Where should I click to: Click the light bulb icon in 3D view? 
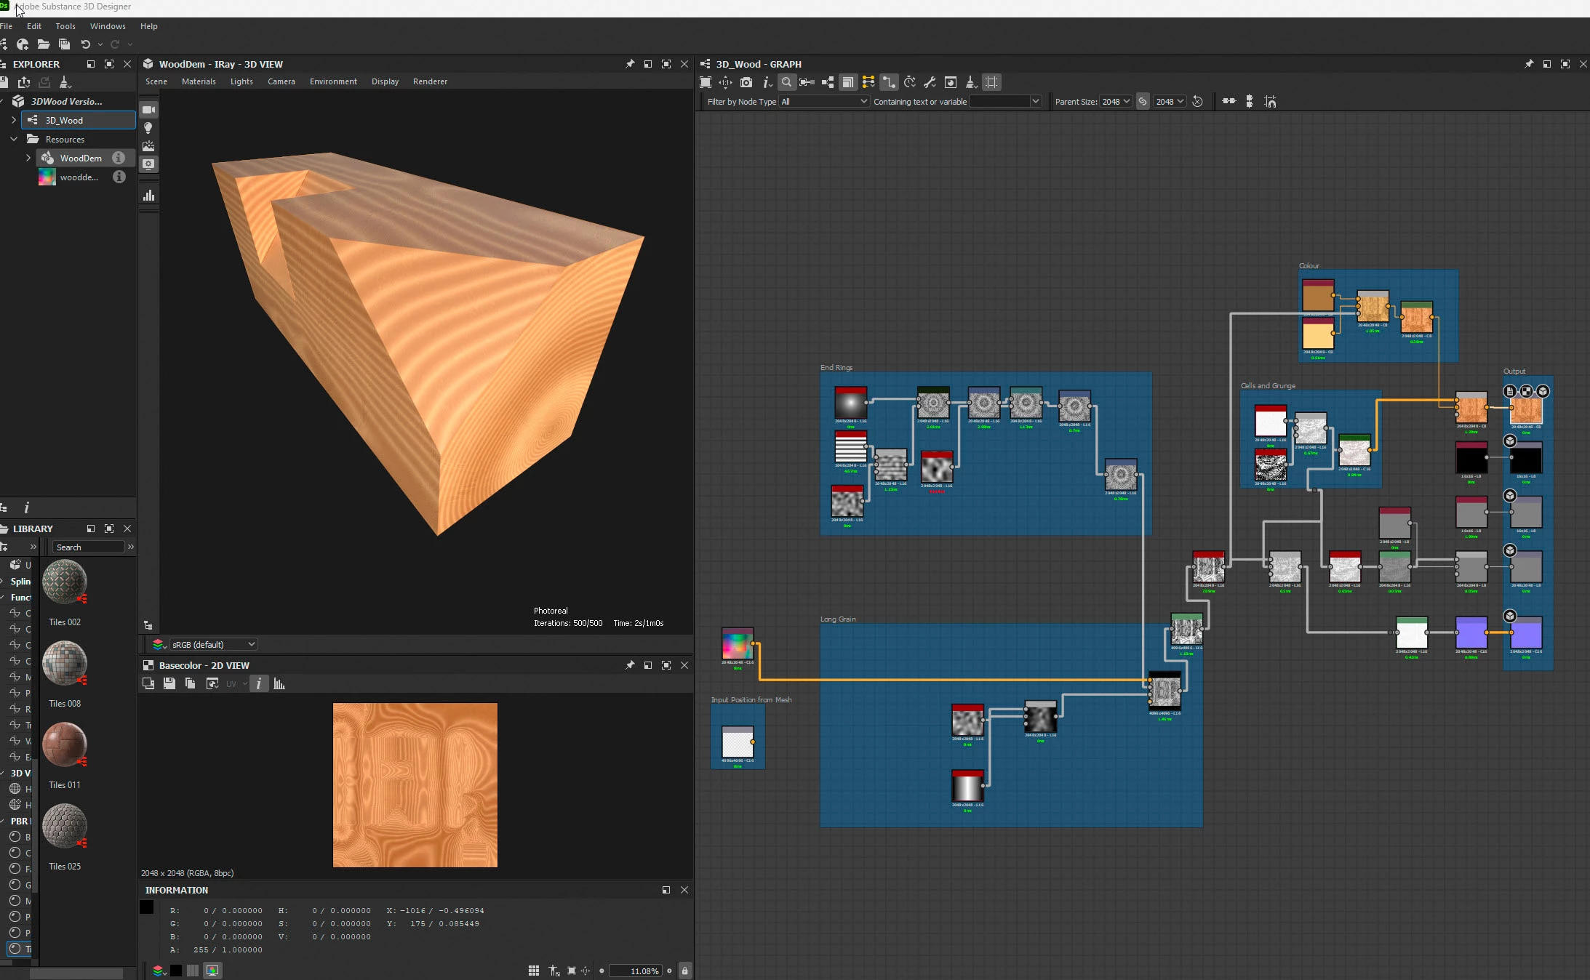[148, 128]
